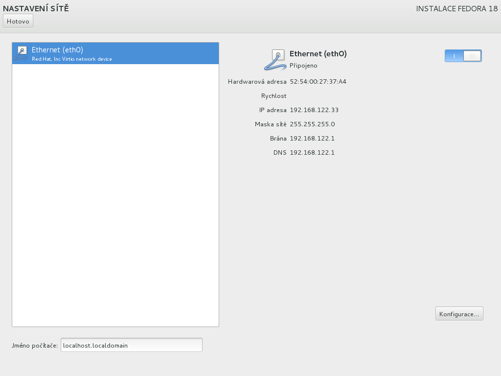Click the Rychlost speed label

pyautogui.click(x=274, y=96)
